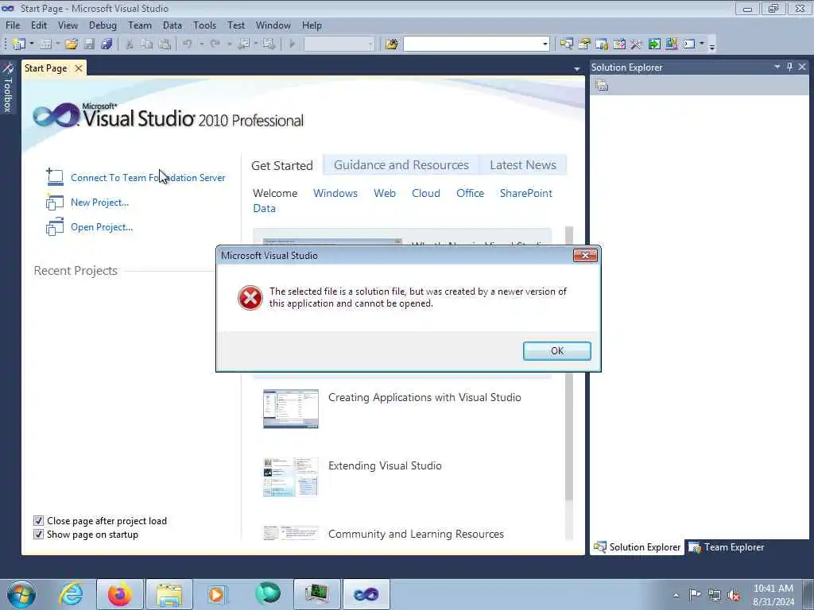The width and height of the screenshot is (814, 610).
Task: Open the Properties Window toolbar icon
Action: (x=584, y=44)
